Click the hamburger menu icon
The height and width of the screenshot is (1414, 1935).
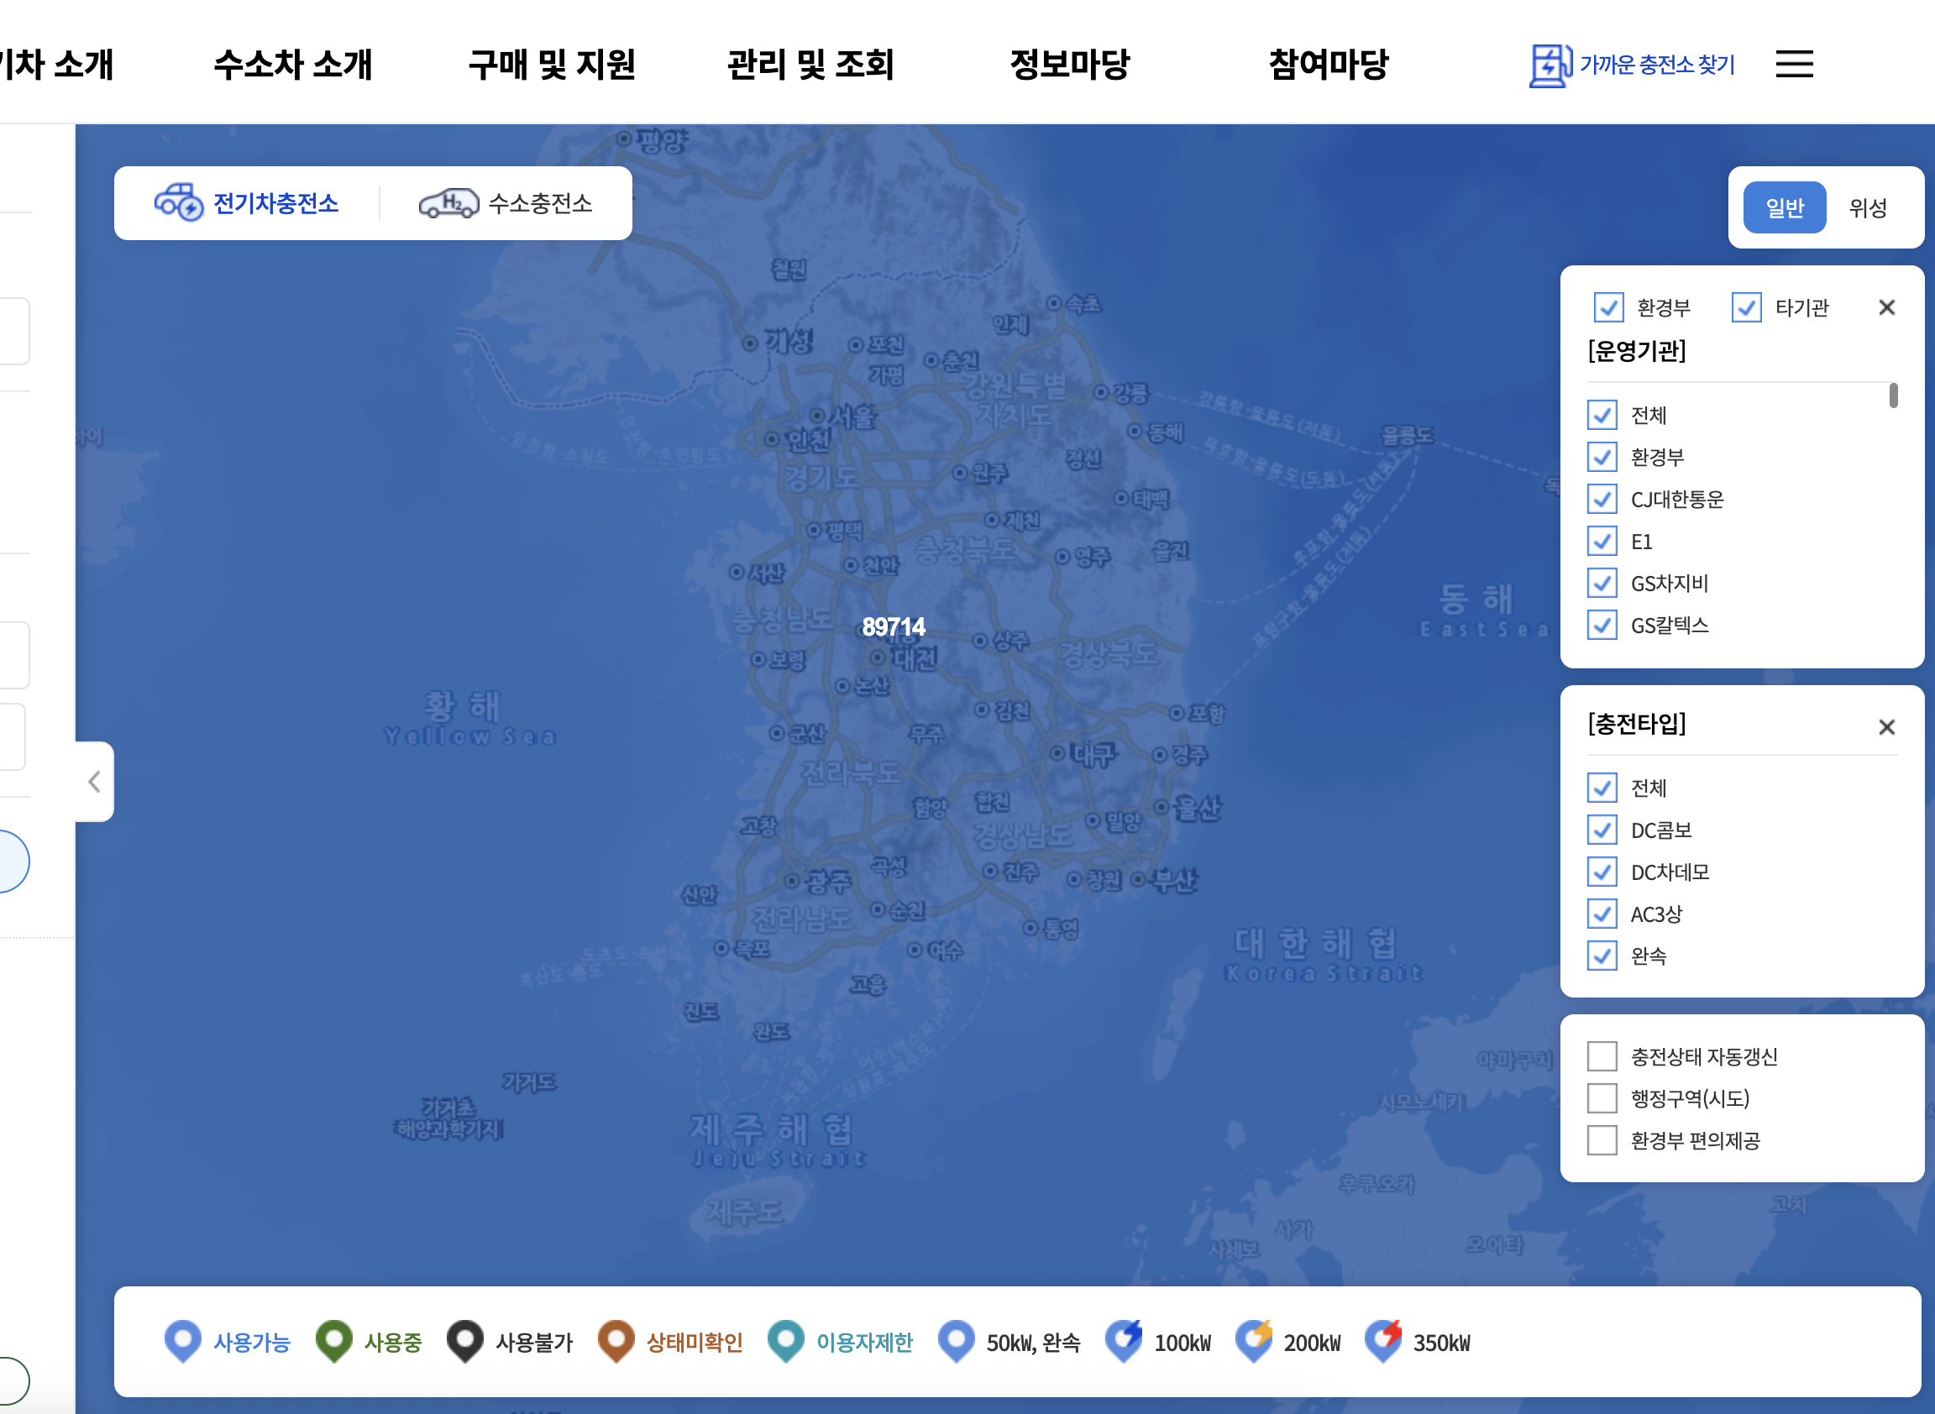coord(1794,64)
